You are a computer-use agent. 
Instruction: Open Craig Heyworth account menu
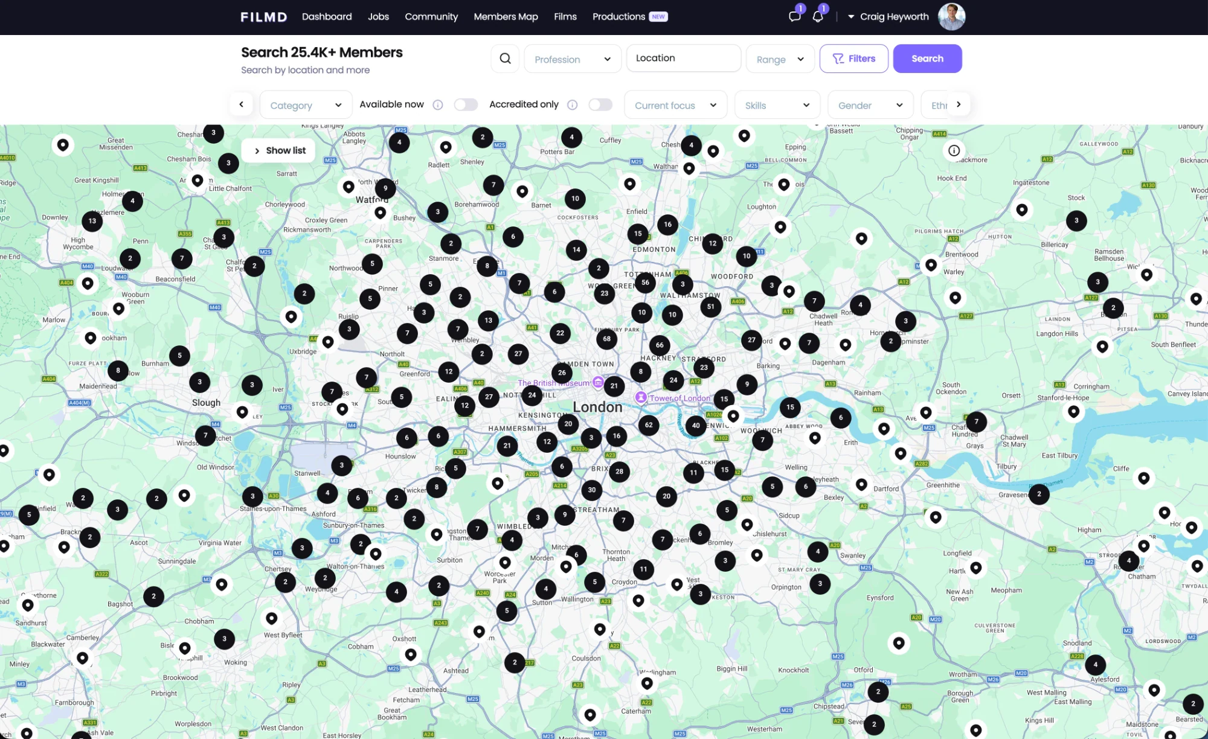[888, 17]
